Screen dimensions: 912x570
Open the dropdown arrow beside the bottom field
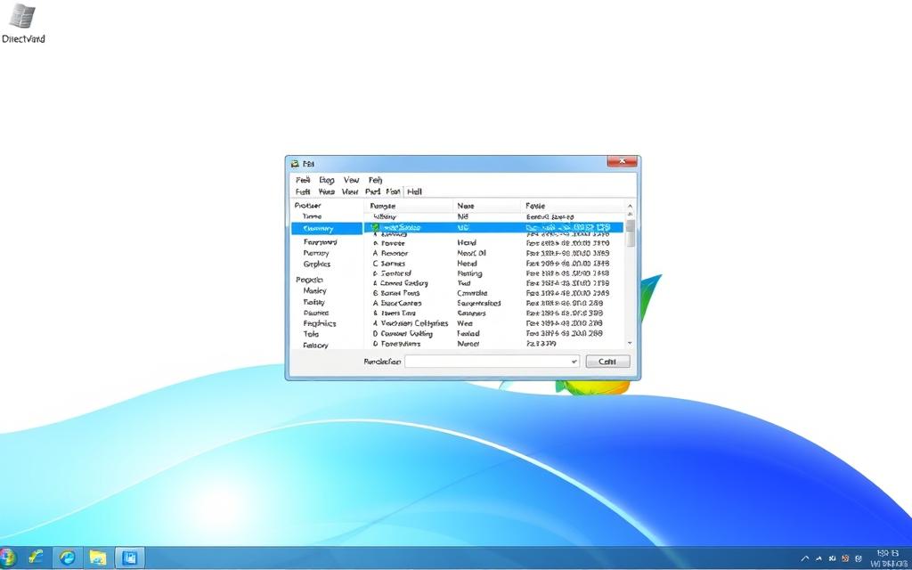(x=573, y=362)
